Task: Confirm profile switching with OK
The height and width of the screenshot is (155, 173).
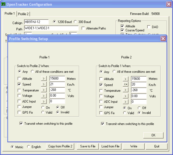Action: pyautogui.click(x=153, y=135)
